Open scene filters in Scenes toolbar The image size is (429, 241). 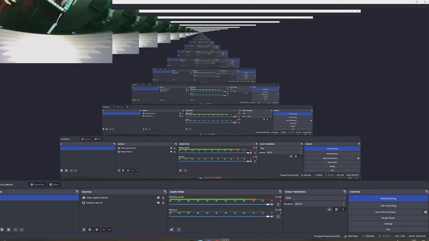(9, 230)
